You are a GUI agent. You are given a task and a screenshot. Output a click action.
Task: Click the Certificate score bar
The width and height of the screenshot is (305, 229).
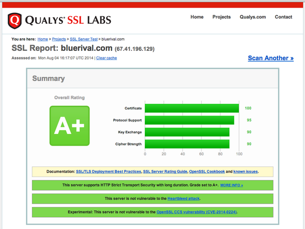(192, 108)
